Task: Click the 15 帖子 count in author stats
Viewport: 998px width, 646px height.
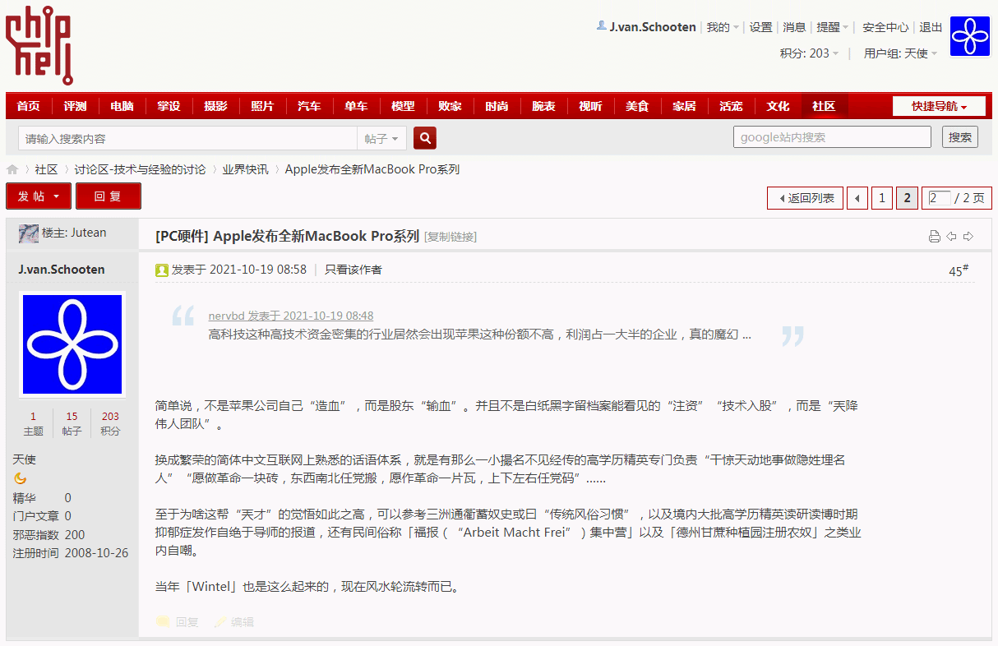Action: point(72,424)
